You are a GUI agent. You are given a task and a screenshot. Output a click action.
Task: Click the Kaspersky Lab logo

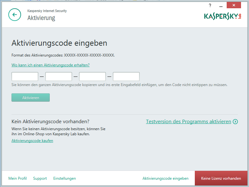pyautogui.click(x=223, y=16)
